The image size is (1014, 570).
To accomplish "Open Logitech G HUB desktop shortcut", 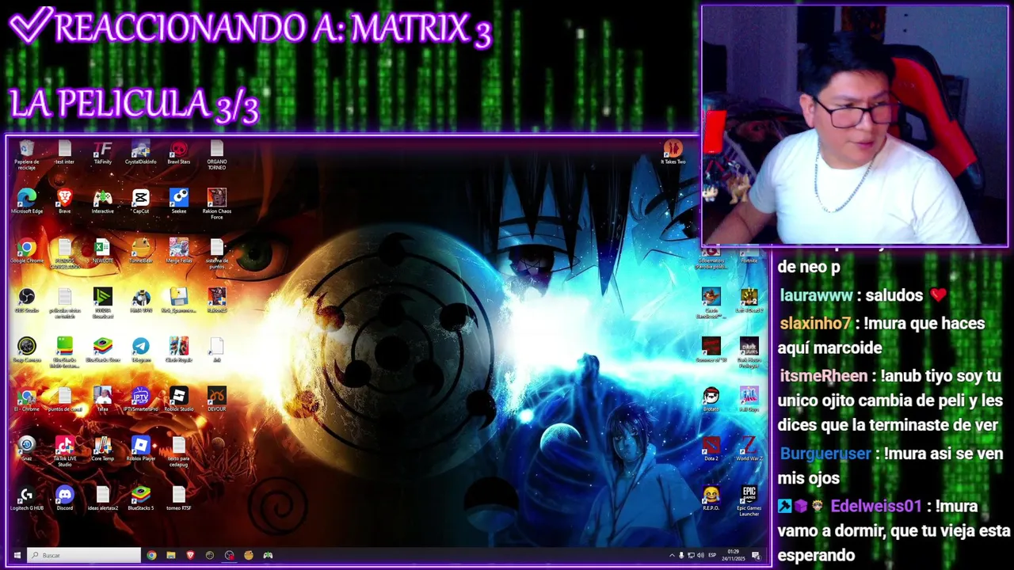I will coord(26,499).
